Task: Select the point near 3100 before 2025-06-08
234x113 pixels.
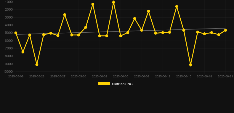Action: coord(134,19)
